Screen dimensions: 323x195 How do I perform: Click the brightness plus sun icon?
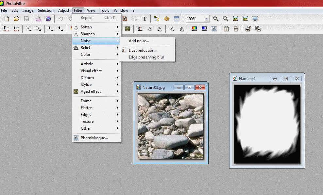39,29
